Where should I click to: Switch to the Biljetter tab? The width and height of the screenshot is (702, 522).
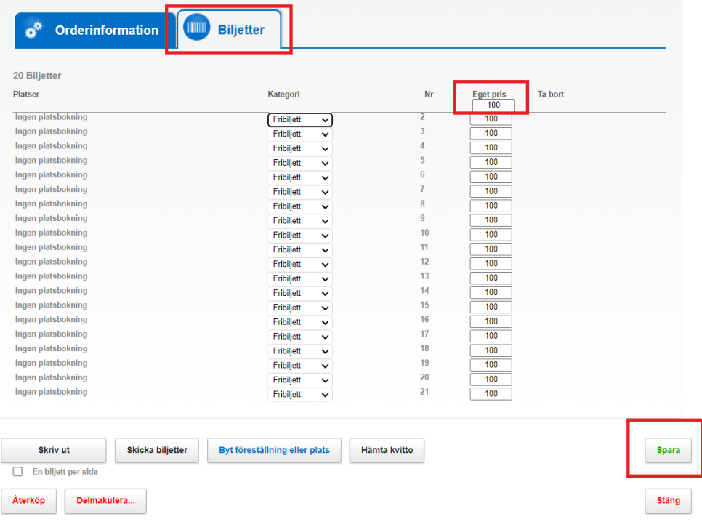229,29
